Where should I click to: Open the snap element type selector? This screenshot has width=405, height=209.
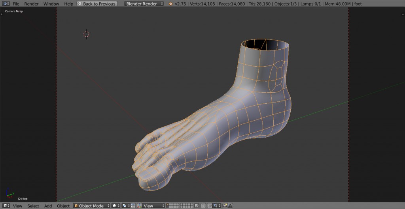tap(216, 206)
